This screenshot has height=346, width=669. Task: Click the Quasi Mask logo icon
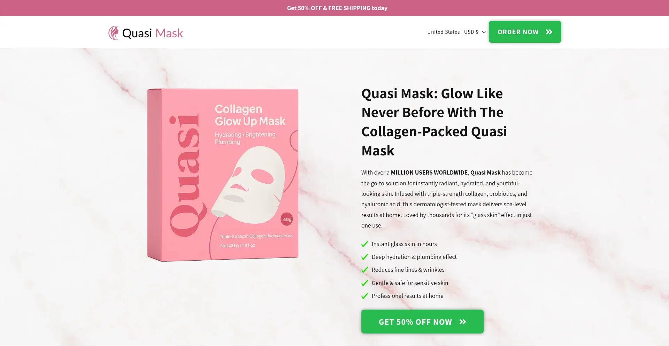click(x=114, y=33)
